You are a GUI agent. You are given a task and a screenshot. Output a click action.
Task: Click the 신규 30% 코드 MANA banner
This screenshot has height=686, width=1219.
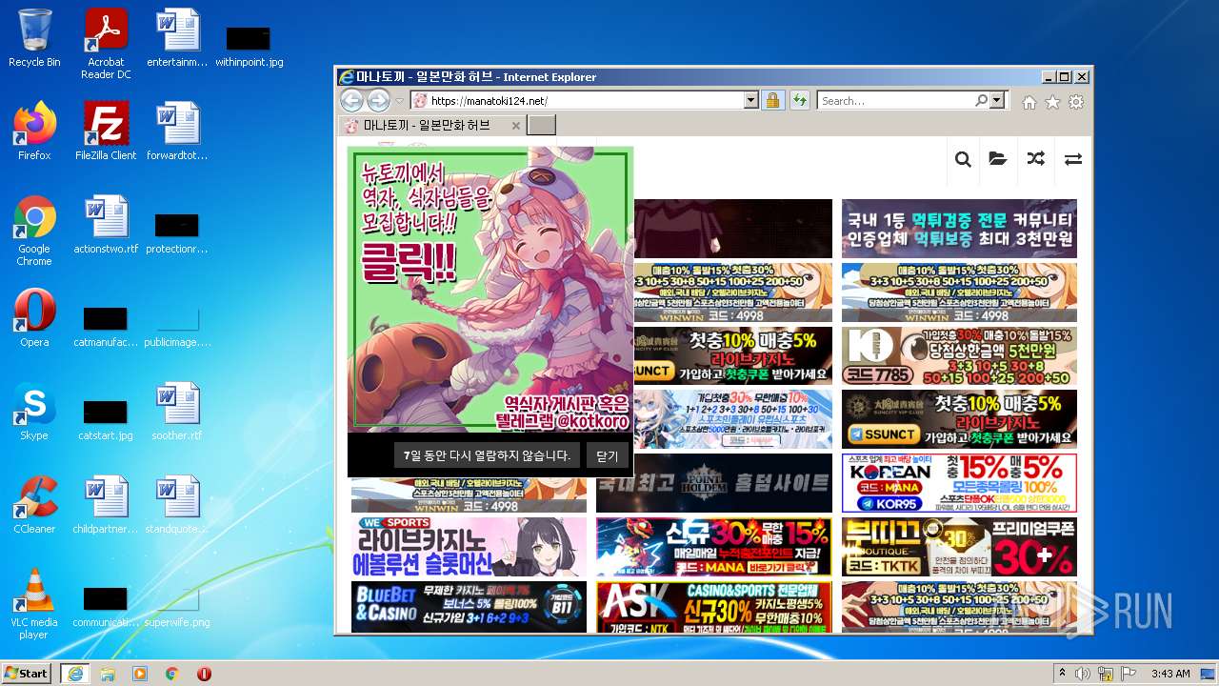pyautogui.click(x=713, y=547)
